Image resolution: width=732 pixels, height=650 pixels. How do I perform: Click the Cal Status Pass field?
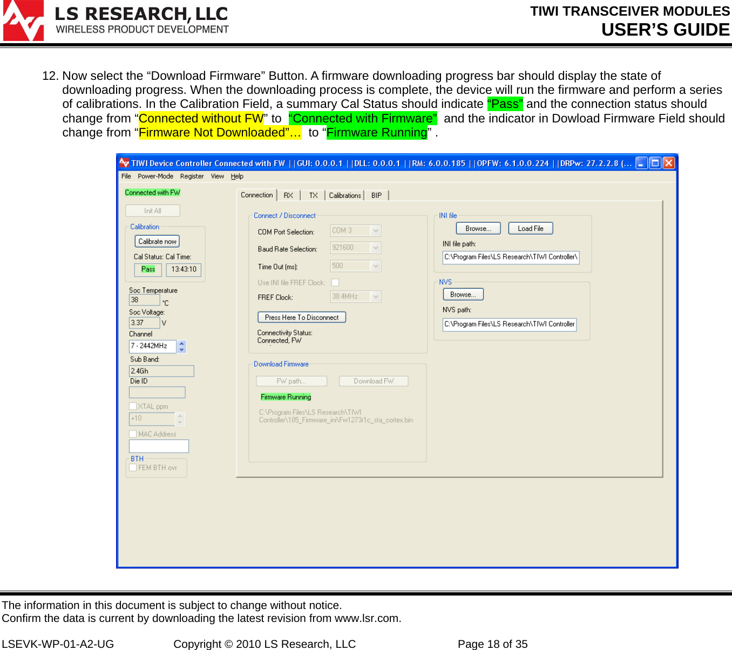coord(148,270)
